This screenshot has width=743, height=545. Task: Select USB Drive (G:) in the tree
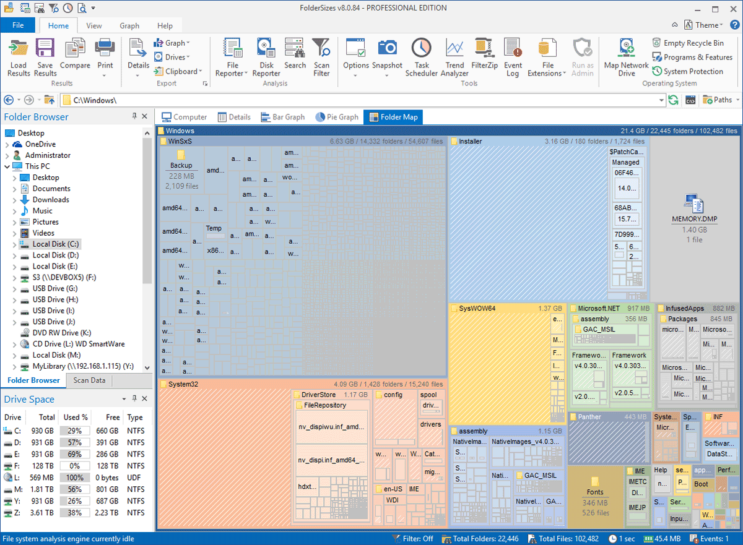coord(55,289)
